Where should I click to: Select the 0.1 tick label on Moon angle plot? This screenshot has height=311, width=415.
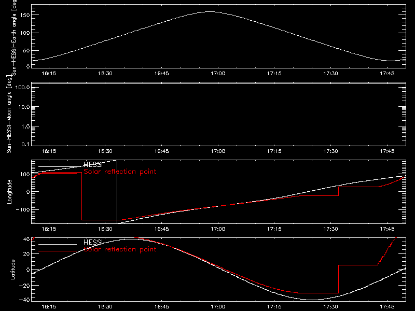[25, 144]
